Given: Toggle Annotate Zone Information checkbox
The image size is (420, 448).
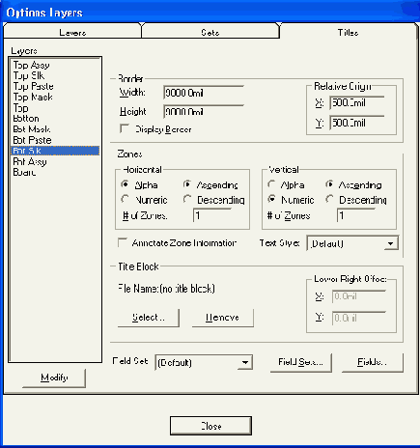Looking at the screenshot, I should (123, 242).
